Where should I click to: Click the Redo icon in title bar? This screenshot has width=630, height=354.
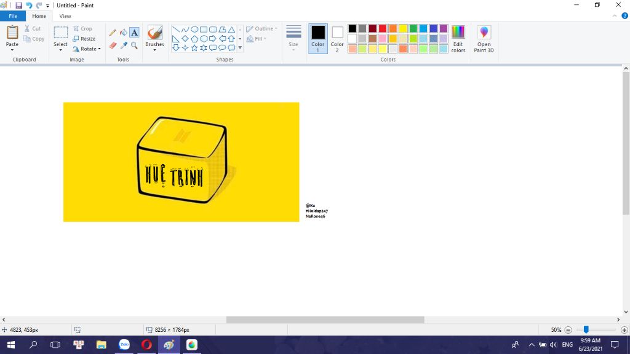tap(39, 5)
